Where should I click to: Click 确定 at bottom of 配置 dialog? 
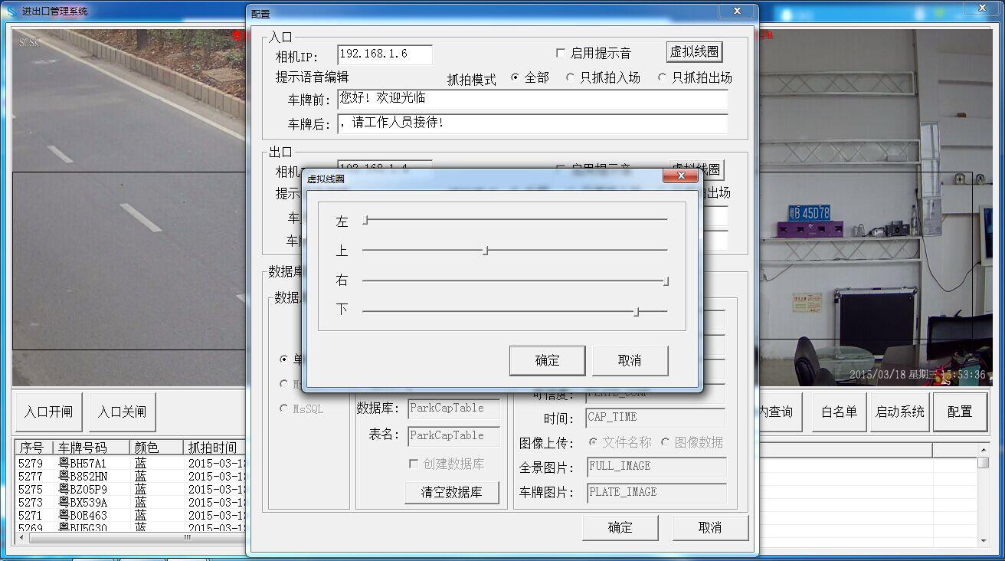coord(620,527)
